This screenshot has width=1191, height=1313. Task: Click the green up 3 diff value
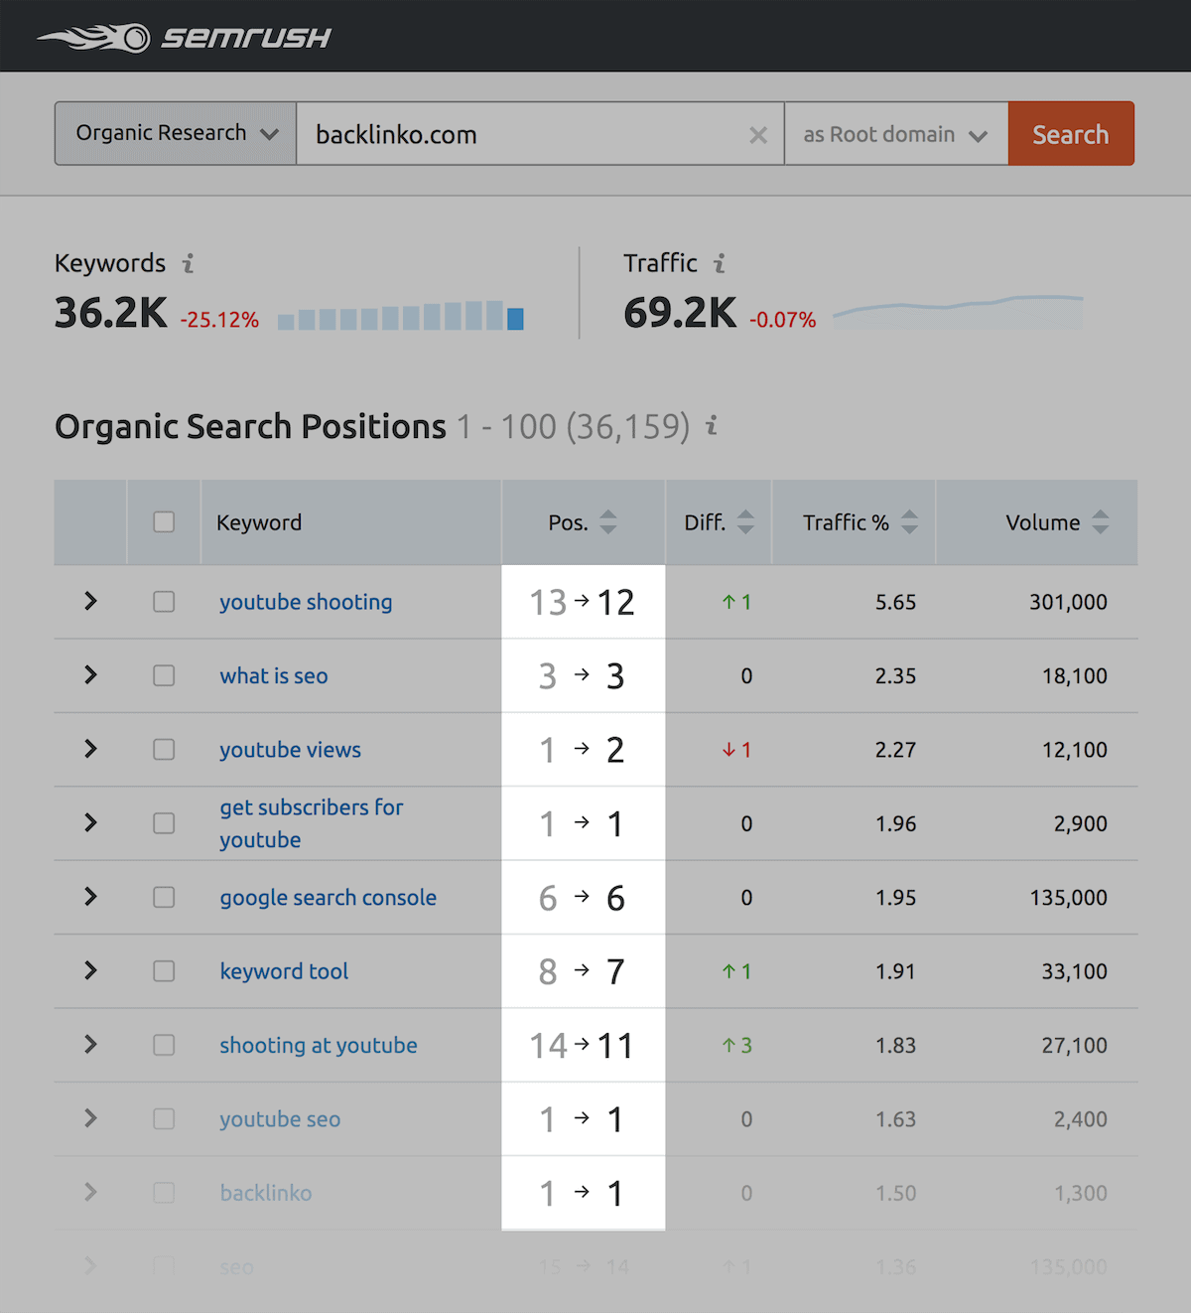(x=737, y=1046)
